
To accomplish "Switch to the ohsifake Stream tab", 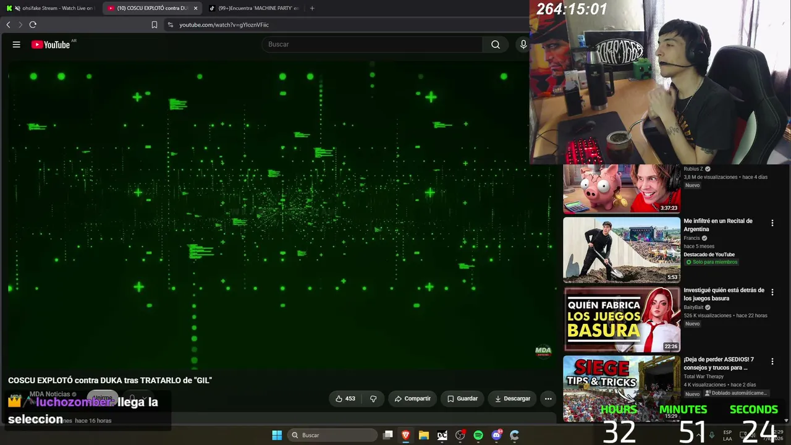I will 50,8.
